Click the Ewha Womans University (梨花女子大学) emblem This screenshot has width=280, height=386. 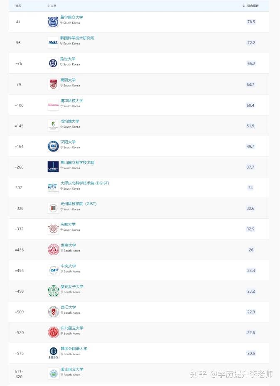[53, 291]
